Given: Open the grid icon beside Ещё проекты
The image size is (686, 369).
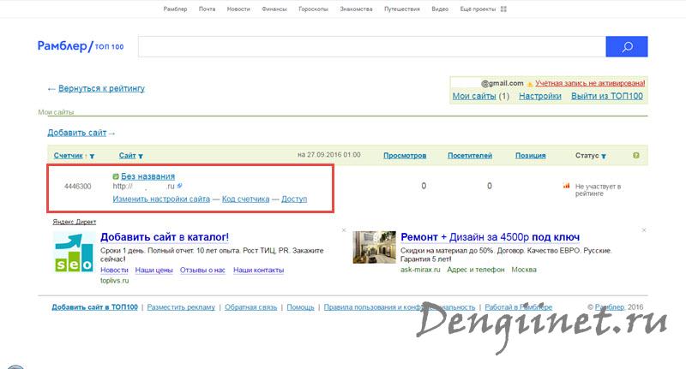Looking at the screenshot, I should [x=503, y=9].
